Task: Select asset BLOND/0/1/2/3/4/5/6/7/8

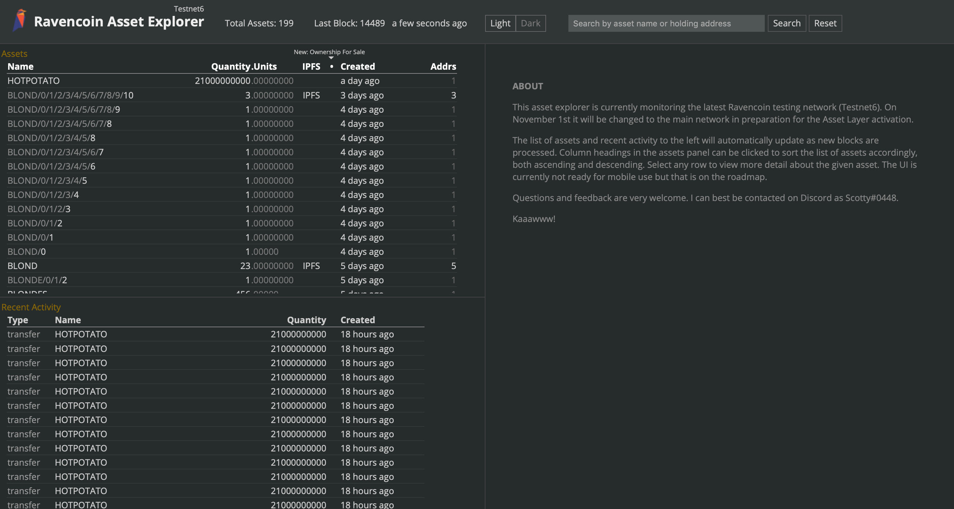Action: (232, 124)
